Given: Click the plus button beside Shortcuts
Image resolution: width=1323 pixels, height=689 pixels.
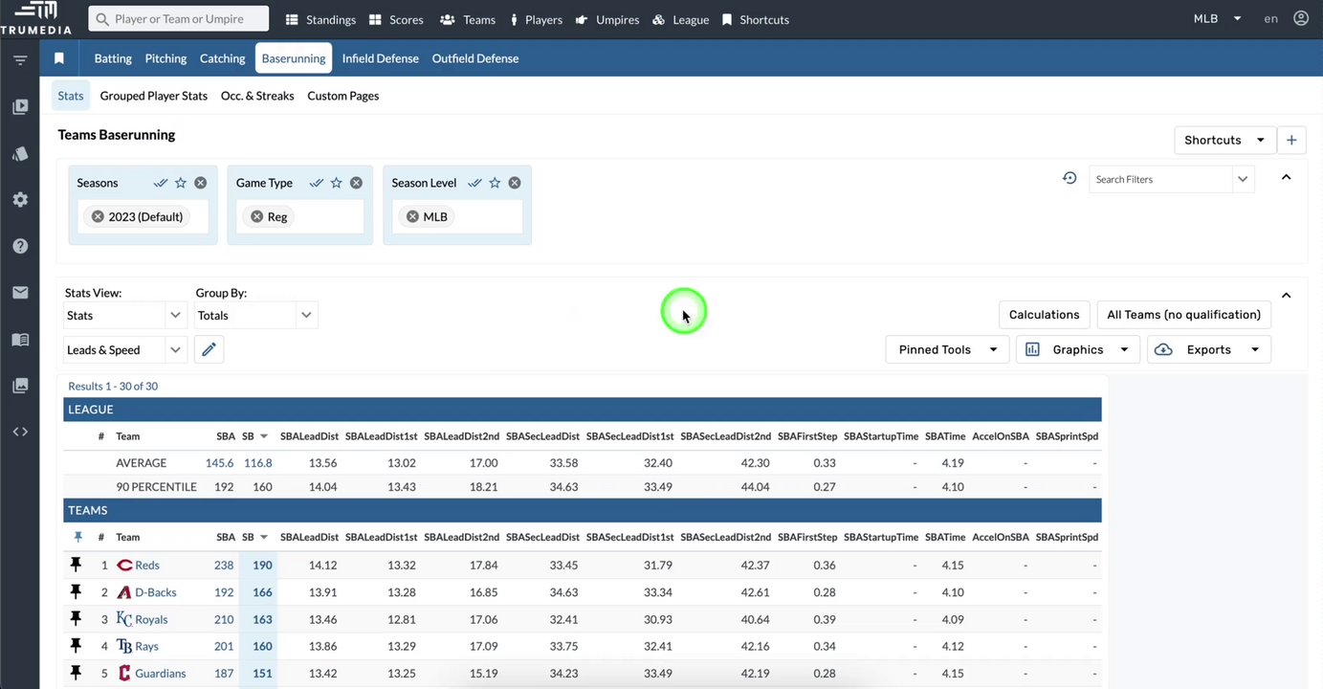Looking at the screenshot, I should [1291, 140].
